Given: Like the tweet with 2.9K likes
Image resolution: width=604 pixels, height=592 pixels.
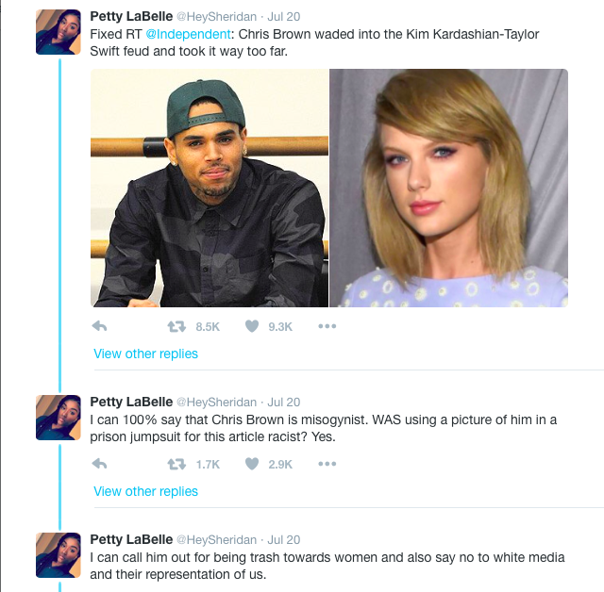Looking at the screenshot, I should [x=252, y=464].
